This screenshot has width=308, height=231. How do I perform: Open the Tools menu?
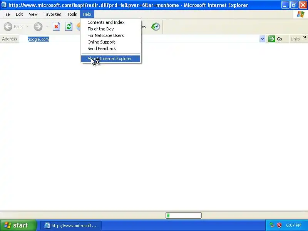(72, 14)
